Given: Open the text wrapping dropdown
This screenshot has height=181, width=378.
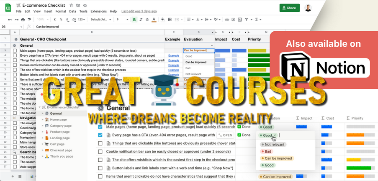Looking at the screenshot, I should 208,20.
